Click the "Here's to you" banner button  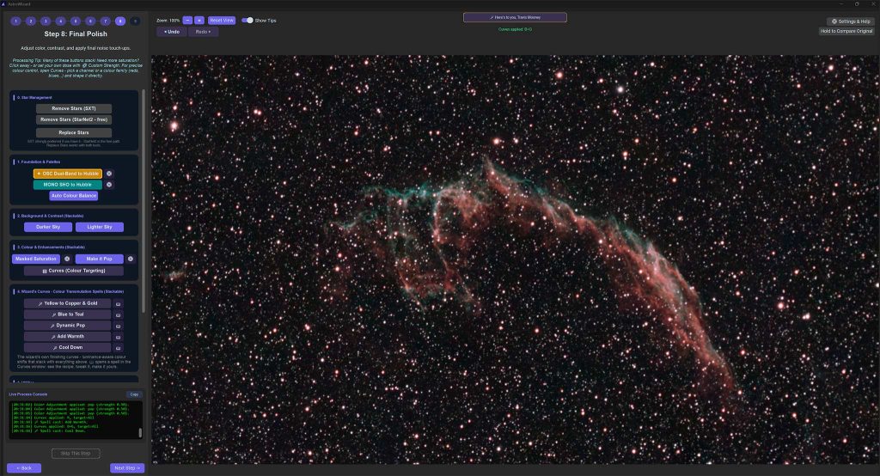515,17
